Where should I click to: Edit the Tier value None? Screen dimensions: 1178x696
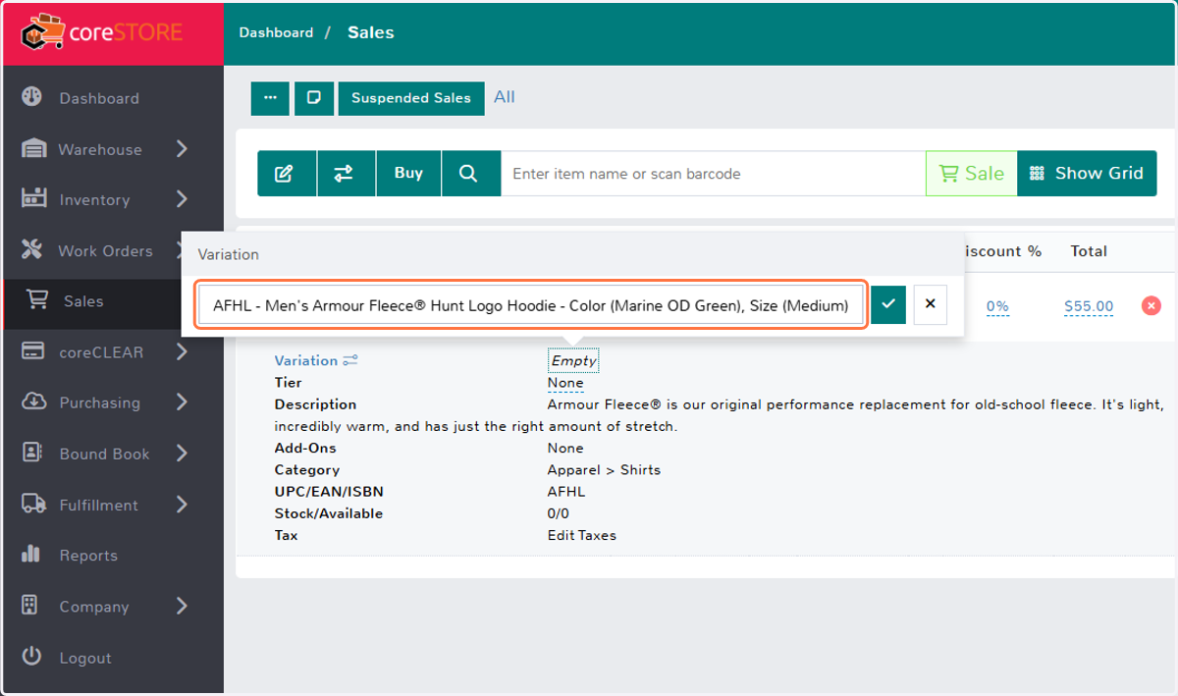(x=565, y=383)
